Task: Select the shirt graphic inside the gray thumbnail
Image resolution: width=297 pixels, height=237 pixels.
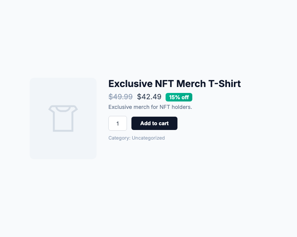Action: click(63, 118)
